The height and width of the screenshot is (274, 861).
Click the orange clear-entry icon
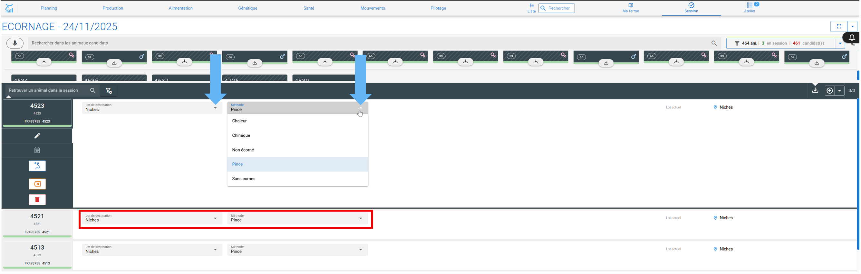point(37,184)
